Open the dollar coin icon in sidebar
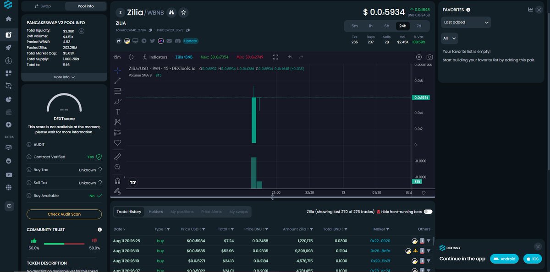 coord(8,60)
